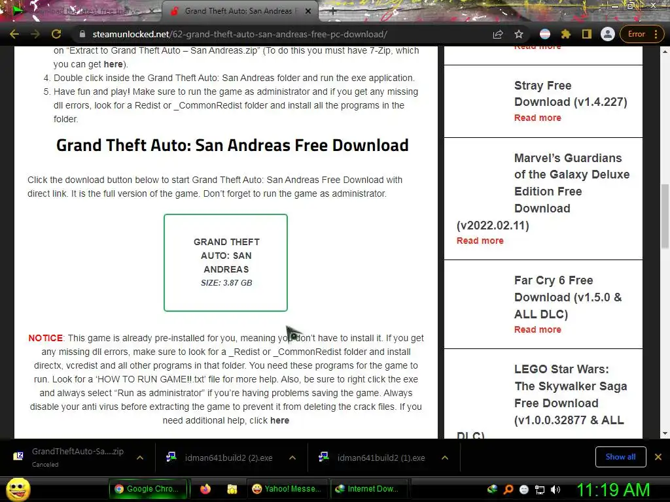
Task: Open the smiley start button
Action: [x=18, y=489]
